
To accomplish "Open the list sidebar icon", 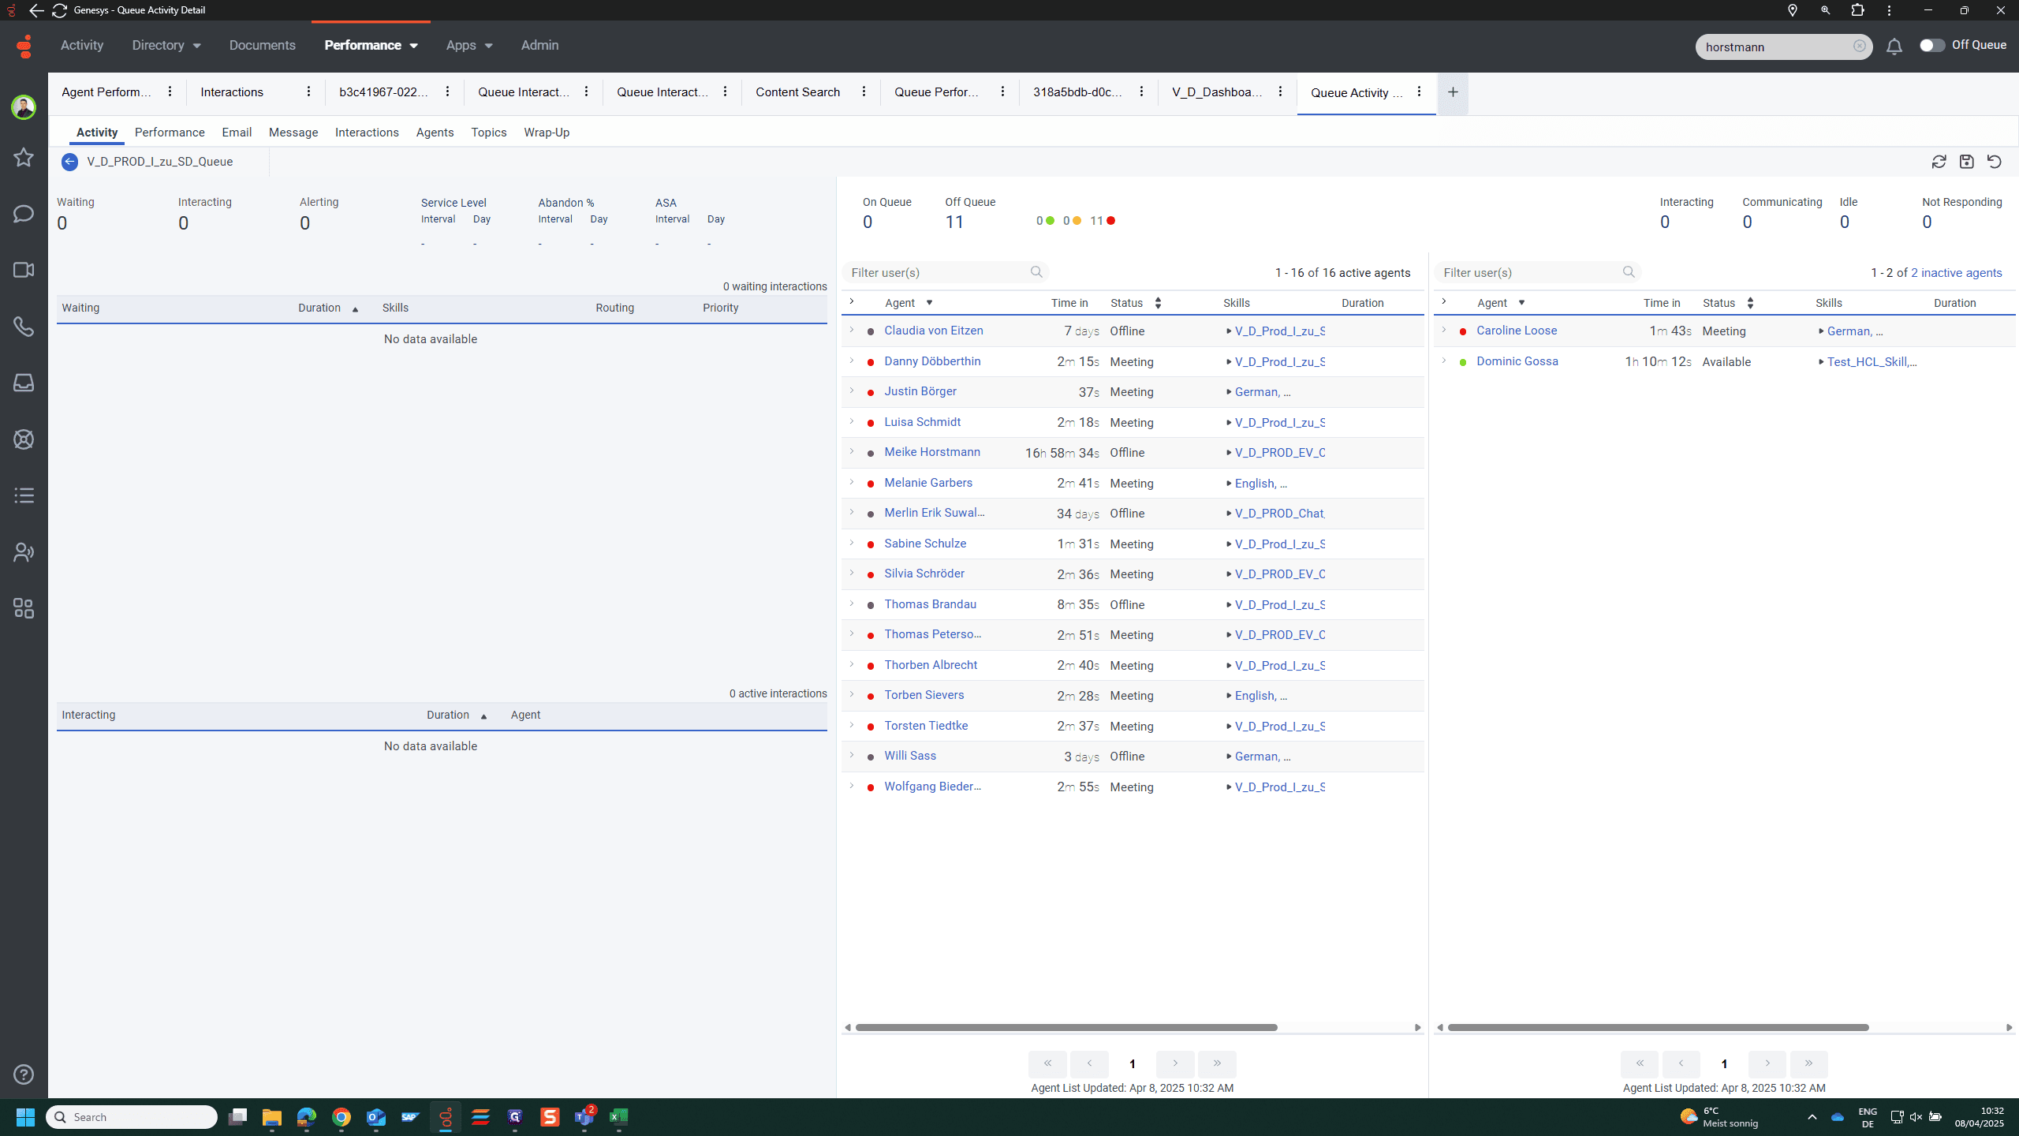I will tap(24, 495).
